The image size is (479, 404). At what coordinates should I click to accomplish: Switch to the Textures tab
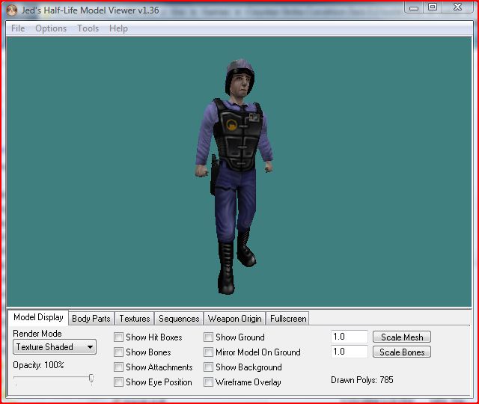pyautogui.click(x=135, y=319)
